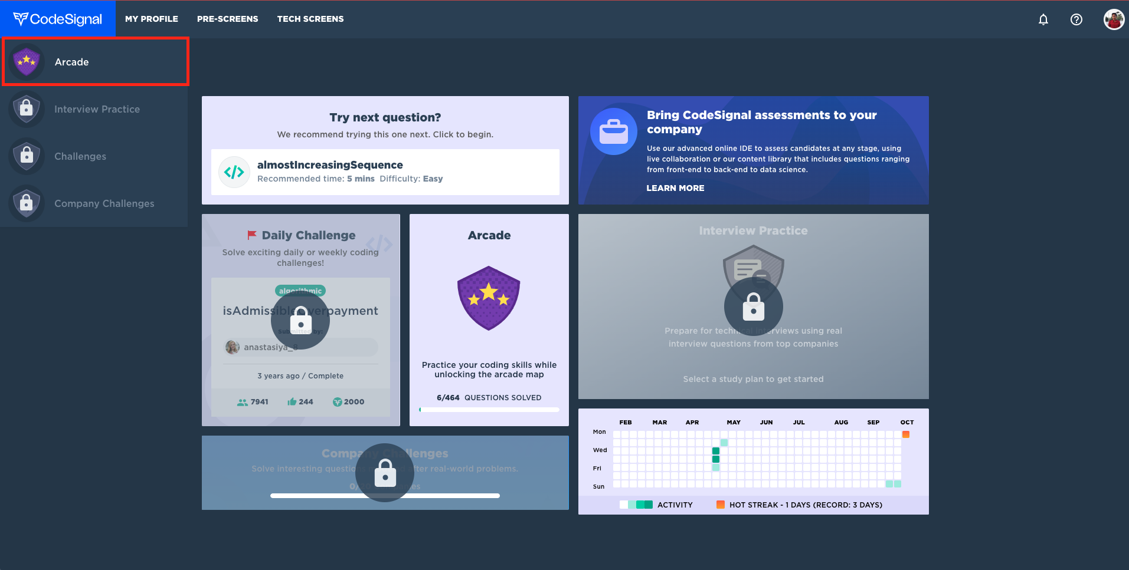Viewport: 1129px width, 570px height.
Task: Click the orange HOT STREAK legend swatch
Action: tap(720, 505)
